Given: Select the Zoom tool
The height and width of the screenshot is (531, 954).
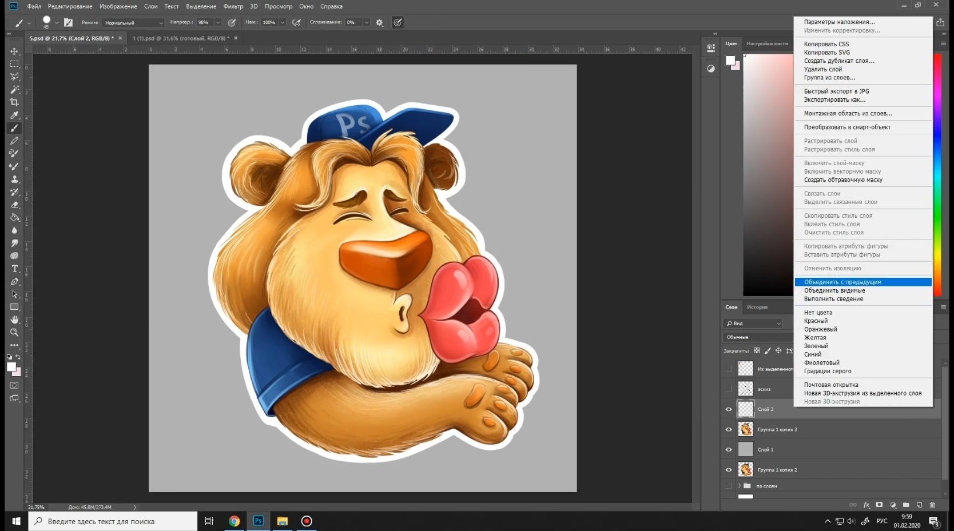Looking at the screenshot, I should pos(14,333).
